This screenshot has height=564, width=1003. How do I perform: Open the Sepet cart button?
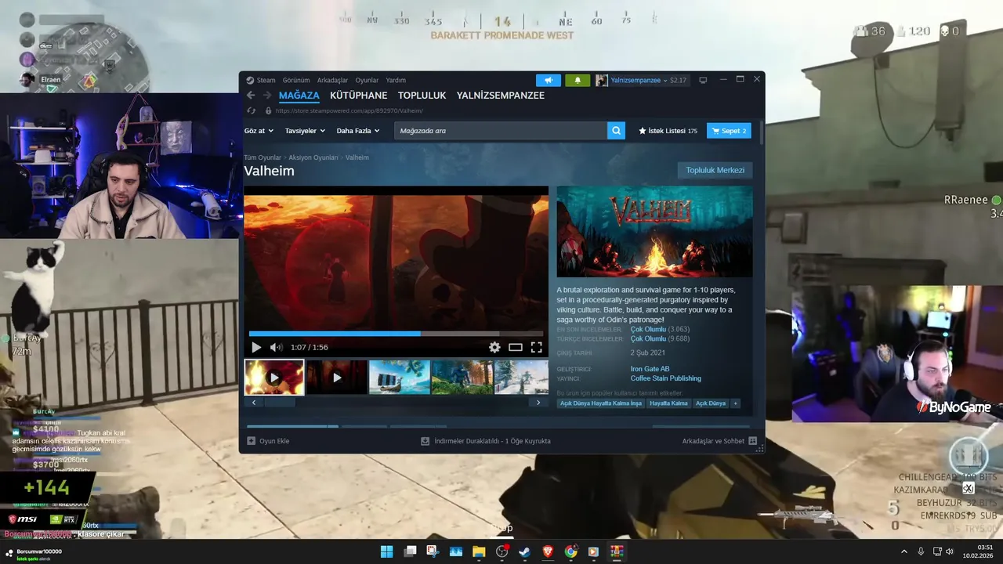[x=729, y=131]
